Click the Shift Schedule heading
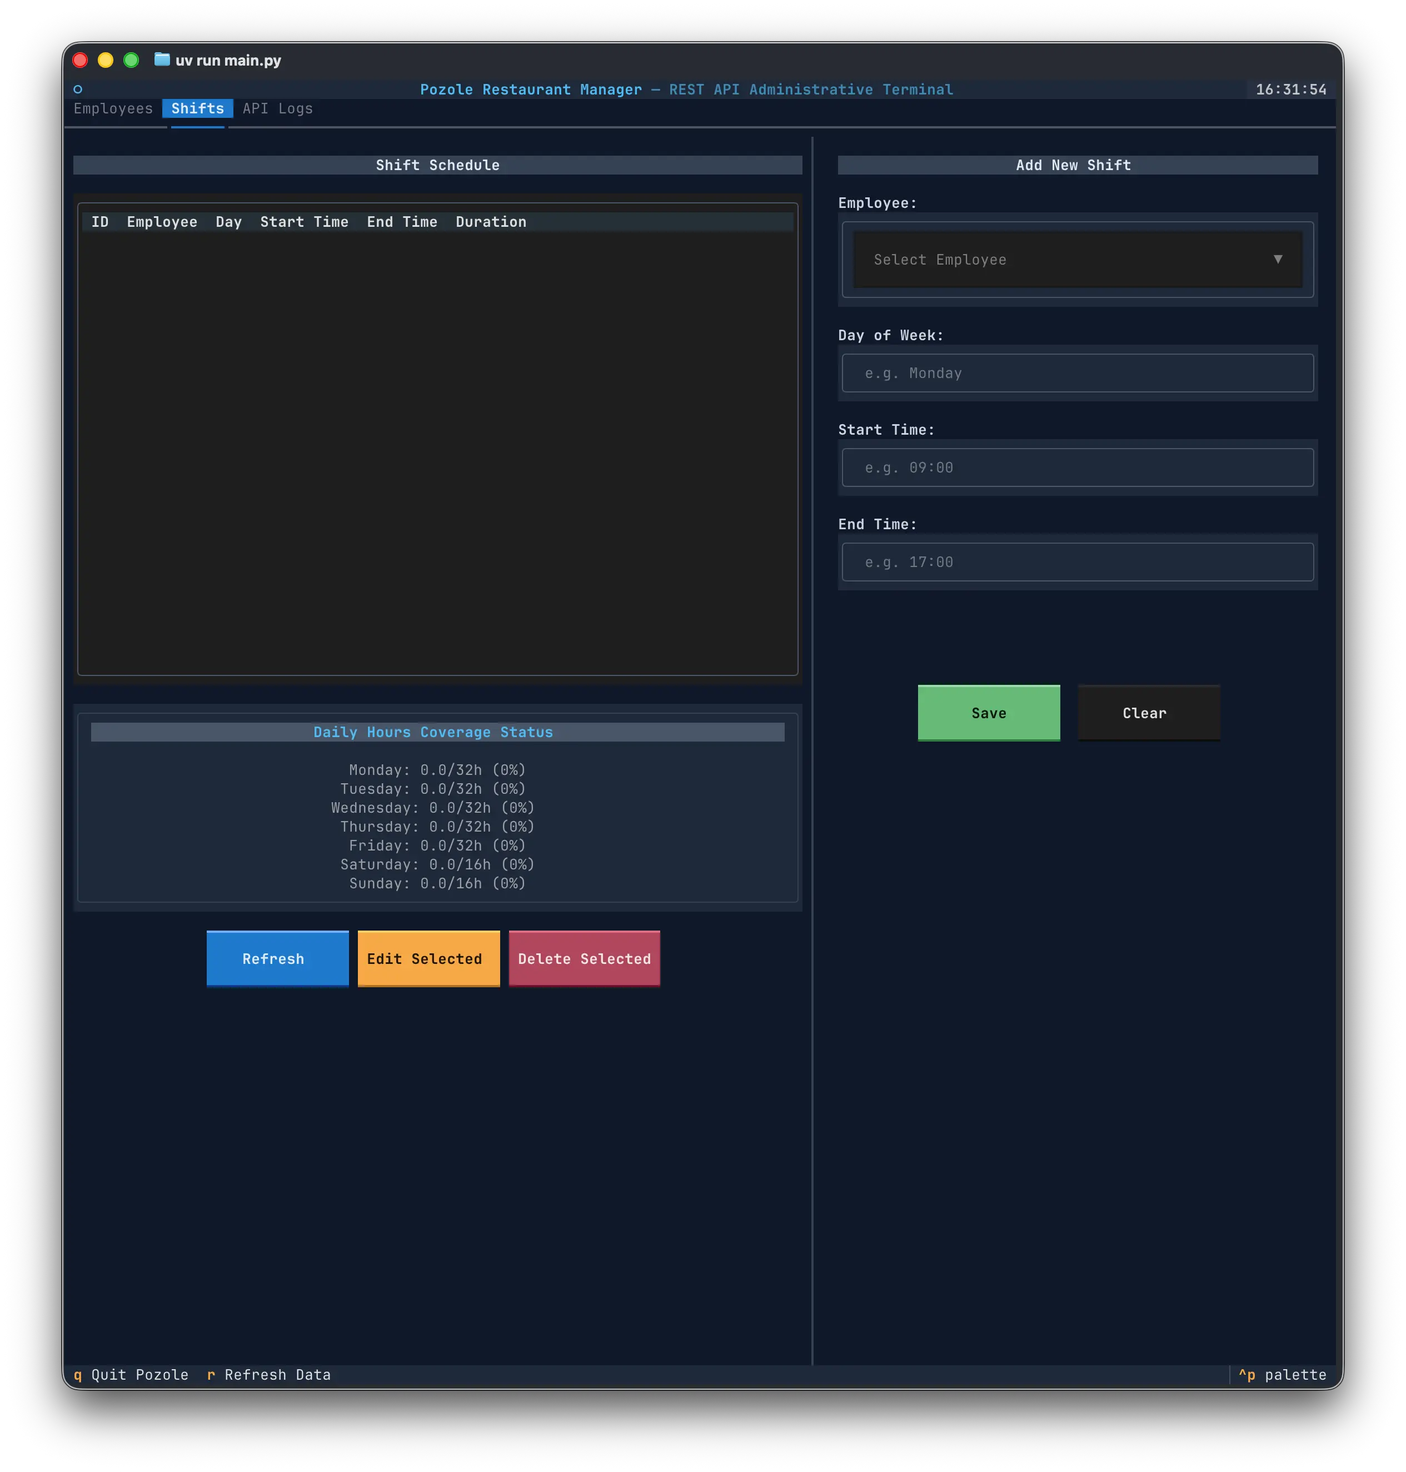The width and height of the screenshot is (1406, 1472). pos(438,165)
